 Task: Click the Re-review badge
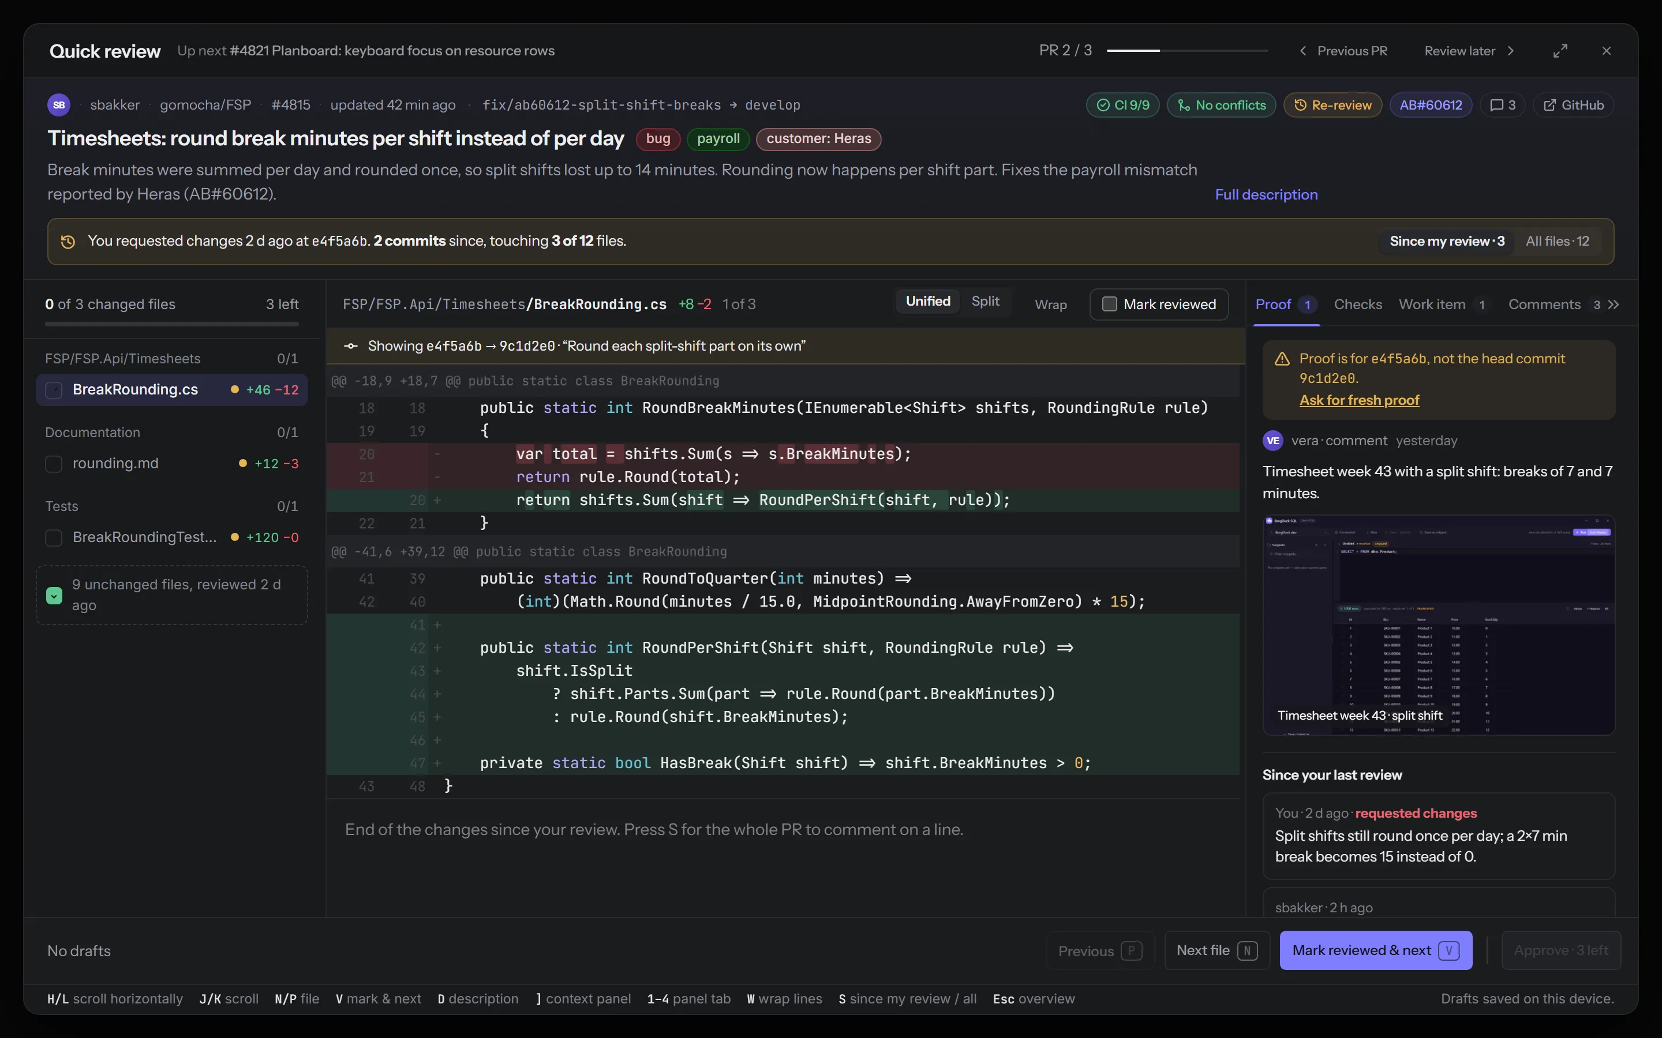(x=1332, y=105)
